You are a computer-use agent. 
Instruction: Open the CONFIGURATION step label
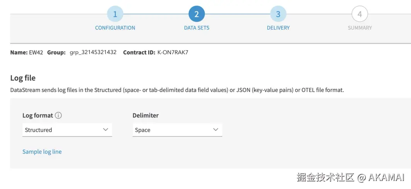click(115, 28)
